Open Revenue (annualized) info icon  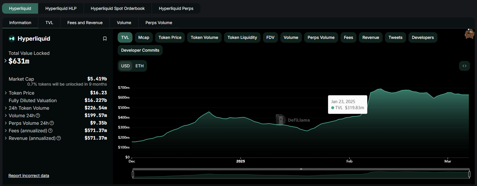coord(59,138)
